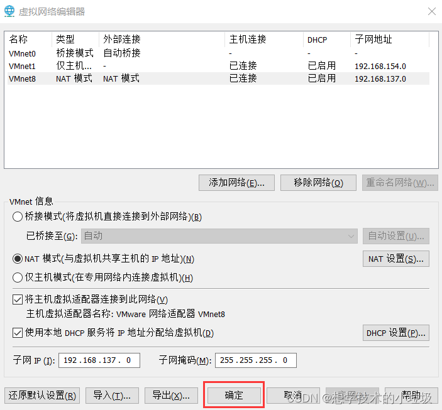This screenshot has height=410, width=442.
Task: Click 仅主机... type cell of VMnet1
Action: (x=74, y=66)
